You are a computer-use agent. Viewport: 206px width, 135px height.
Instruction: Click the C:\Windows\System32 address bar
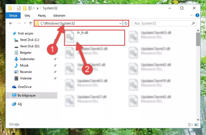(78, 23)
